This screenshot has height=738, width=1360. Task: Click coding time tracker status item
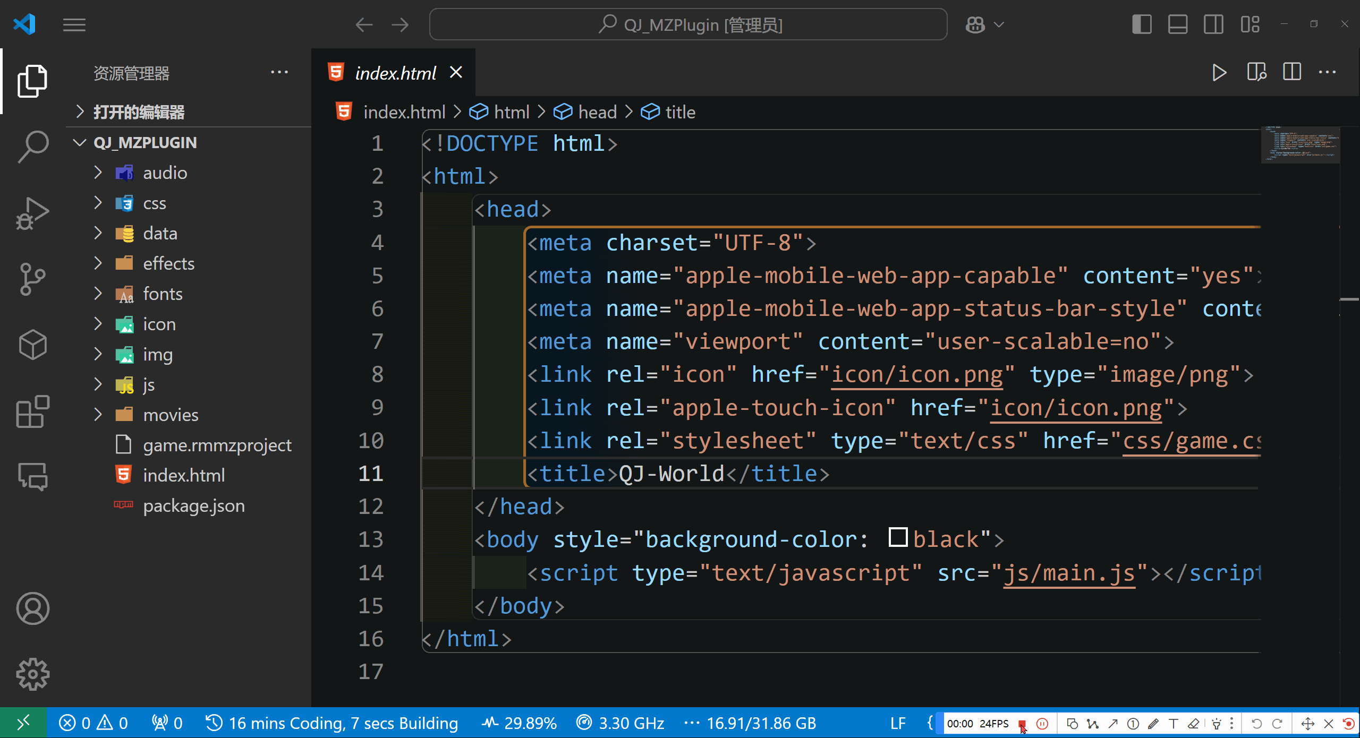(332, 723)
